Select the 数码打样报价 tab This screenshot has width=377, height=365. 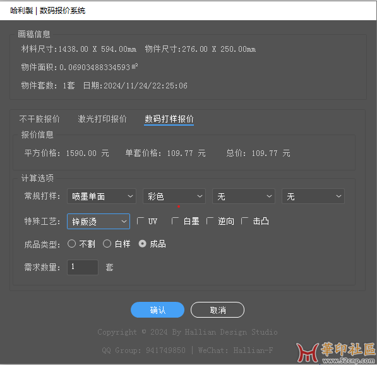pos(169,119)
